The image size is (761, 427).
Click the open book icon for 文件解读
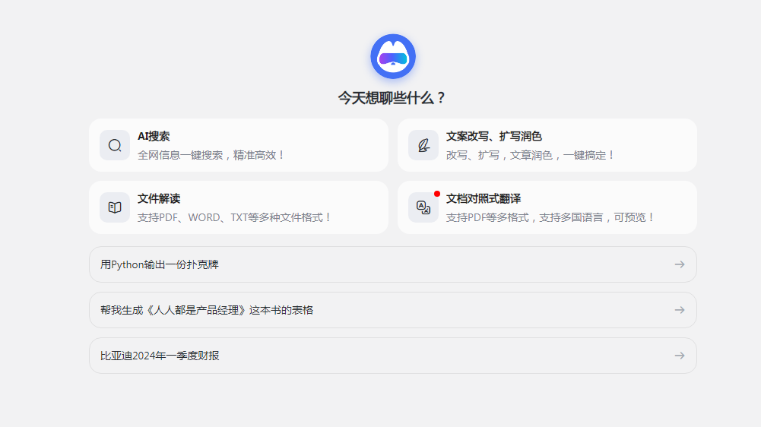[x=115, y=207]
